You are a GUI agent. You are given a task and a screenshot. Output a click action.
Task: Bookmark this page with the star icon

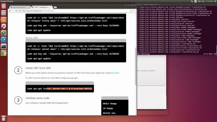click(131, 11)
